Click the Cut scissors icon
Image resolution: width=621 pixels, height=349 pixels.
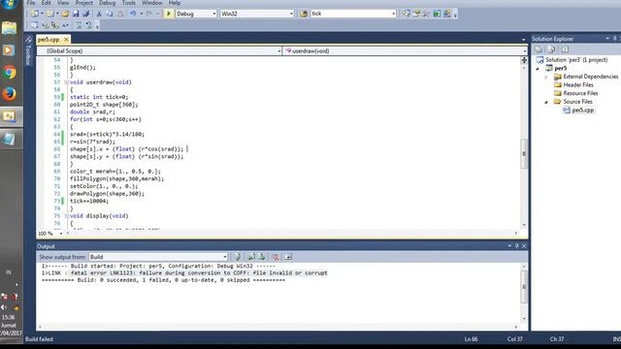pyautogui.click(x=99, y=14)
